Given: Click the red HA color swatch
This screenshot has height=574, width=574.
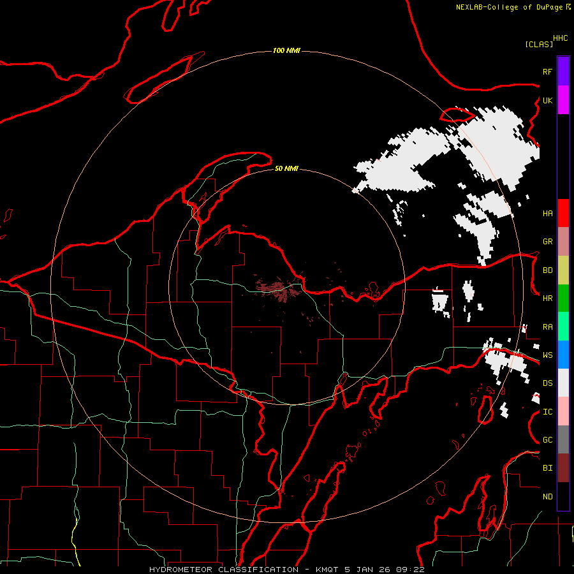Looking at the screenshot, I should pyautogui.click(x=563, y=213).
